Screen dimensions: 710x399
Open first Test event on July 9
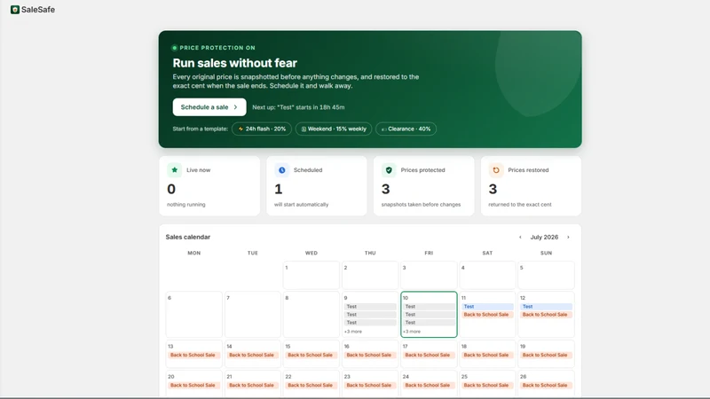[x=370, y=306]
